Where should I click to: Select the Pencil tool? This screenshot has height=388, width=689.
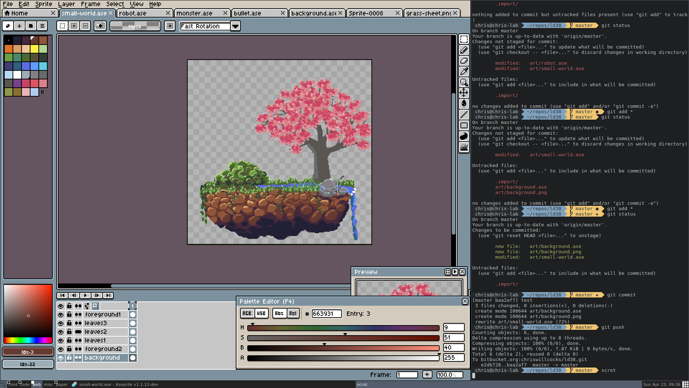point(464,50)
